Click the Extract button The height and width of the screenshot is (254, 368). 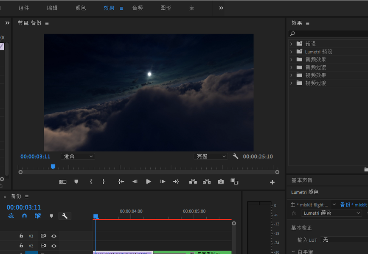coord(207,182)
